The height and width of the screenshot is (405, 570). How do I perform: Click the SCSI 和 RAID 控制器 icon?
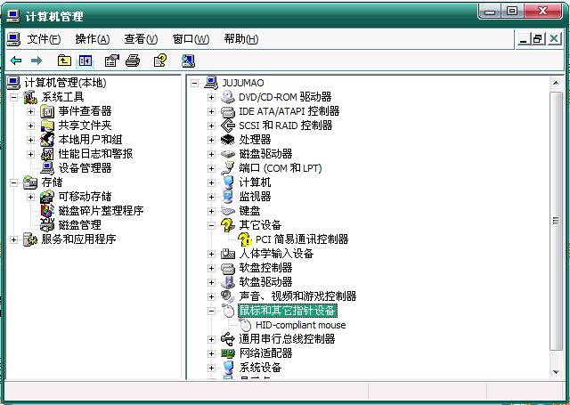pos(228,126)
